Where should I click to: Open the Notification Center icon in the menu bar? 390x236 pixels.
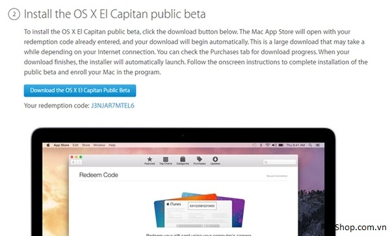[x=318, y=145]
